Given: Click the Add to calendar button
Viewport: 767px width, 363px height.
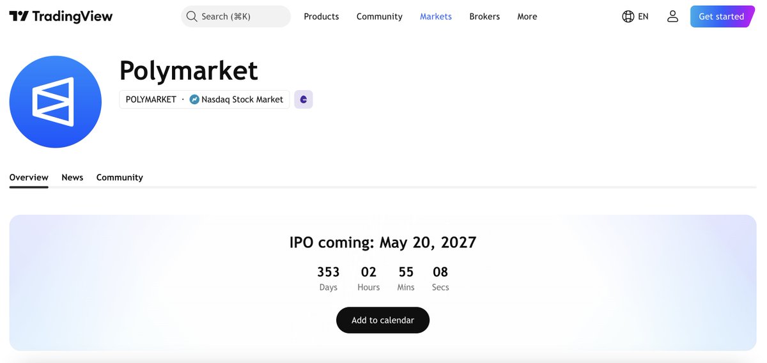Looking at the screenshot, I should [383, 320].
